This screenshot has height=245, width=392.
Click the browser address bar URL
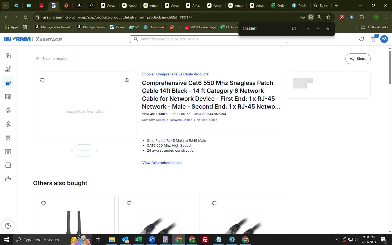click(x=118, y=17)
